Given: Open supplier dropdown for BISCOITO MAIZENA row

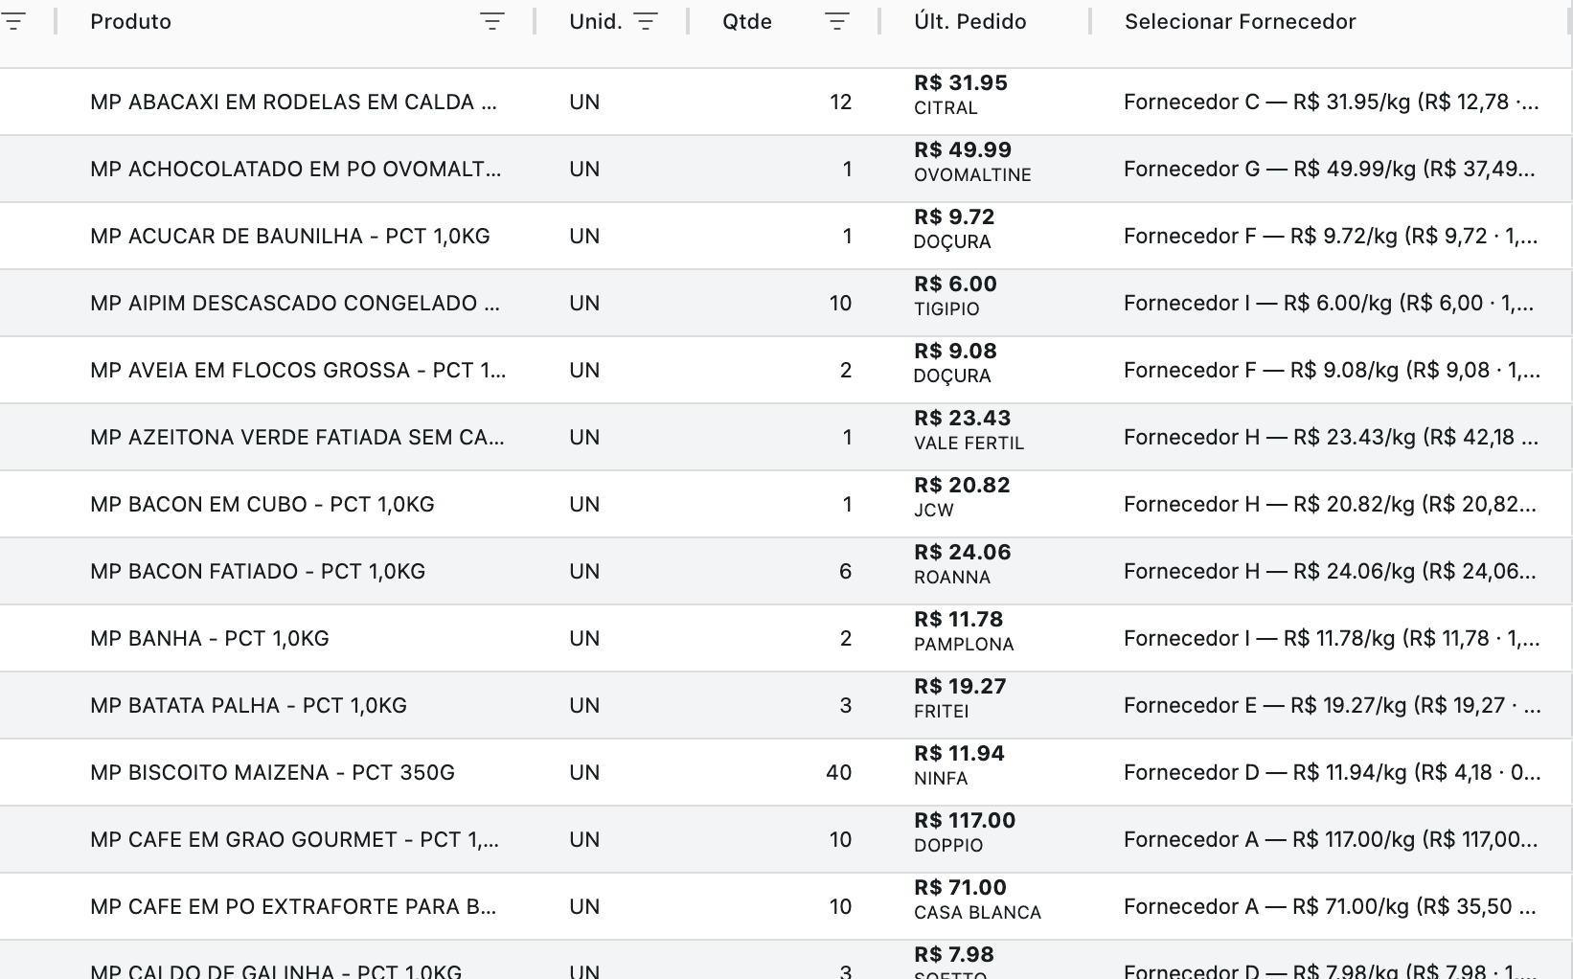Looking at the screenshot, I should (1332, 772).
